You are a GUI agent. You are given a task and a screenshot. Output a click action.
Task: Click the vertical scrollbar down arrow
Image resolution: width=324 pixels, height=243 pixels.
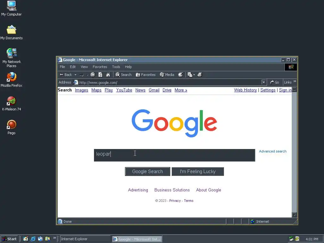coord(295,215)
